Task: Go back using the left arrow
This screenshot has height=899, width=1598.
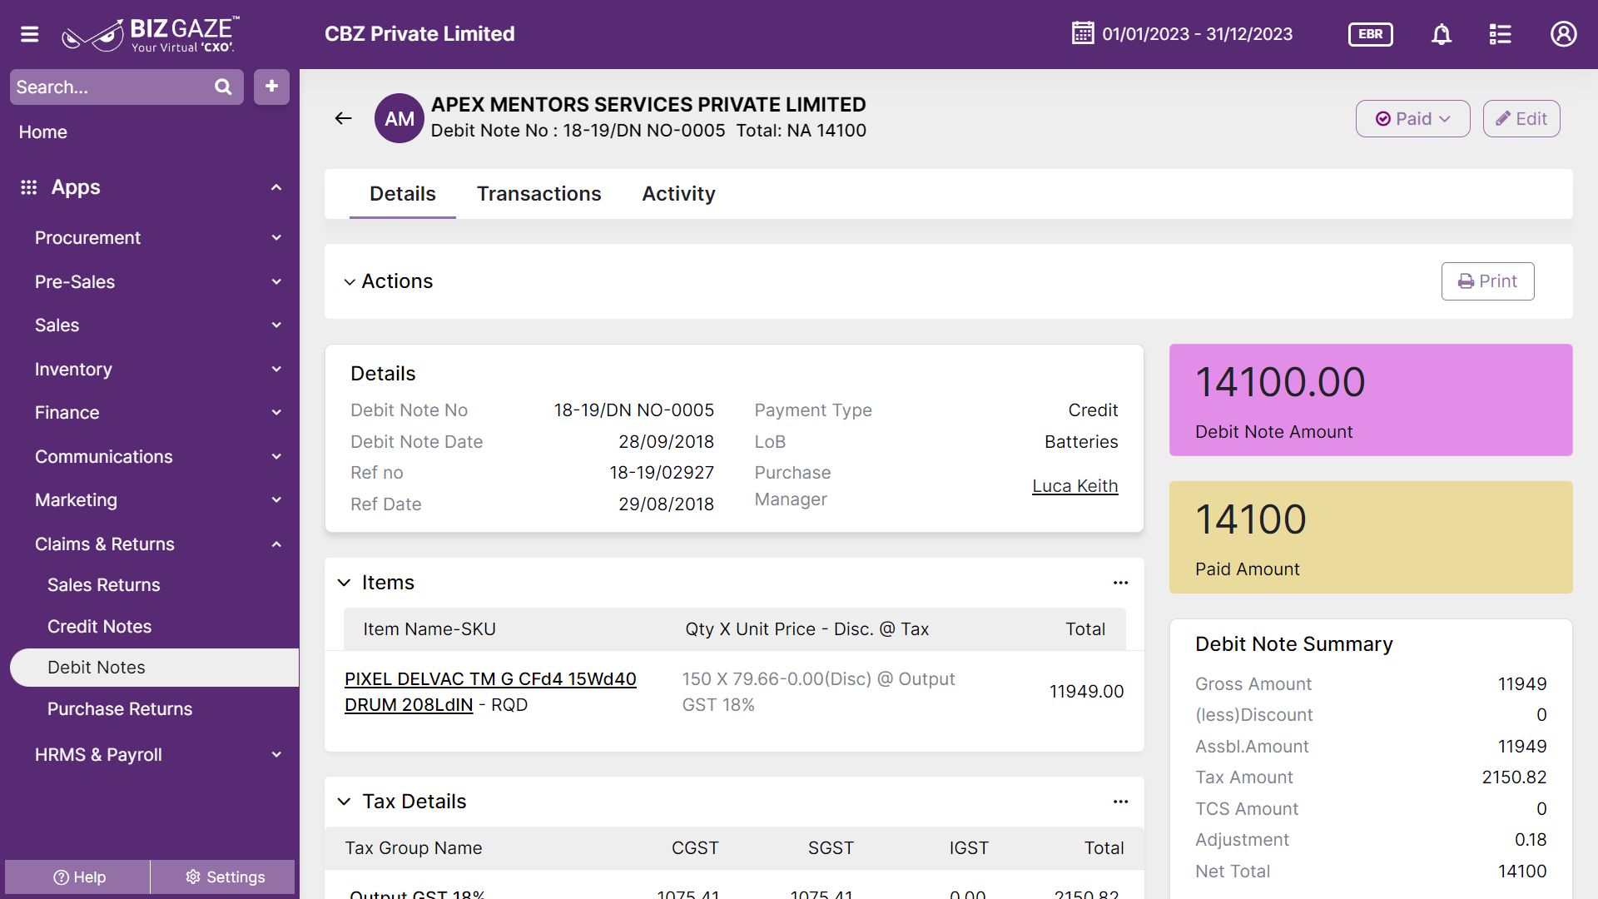Action: [343, 118]
